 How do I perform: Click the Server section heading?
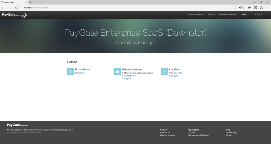point(72,62)
